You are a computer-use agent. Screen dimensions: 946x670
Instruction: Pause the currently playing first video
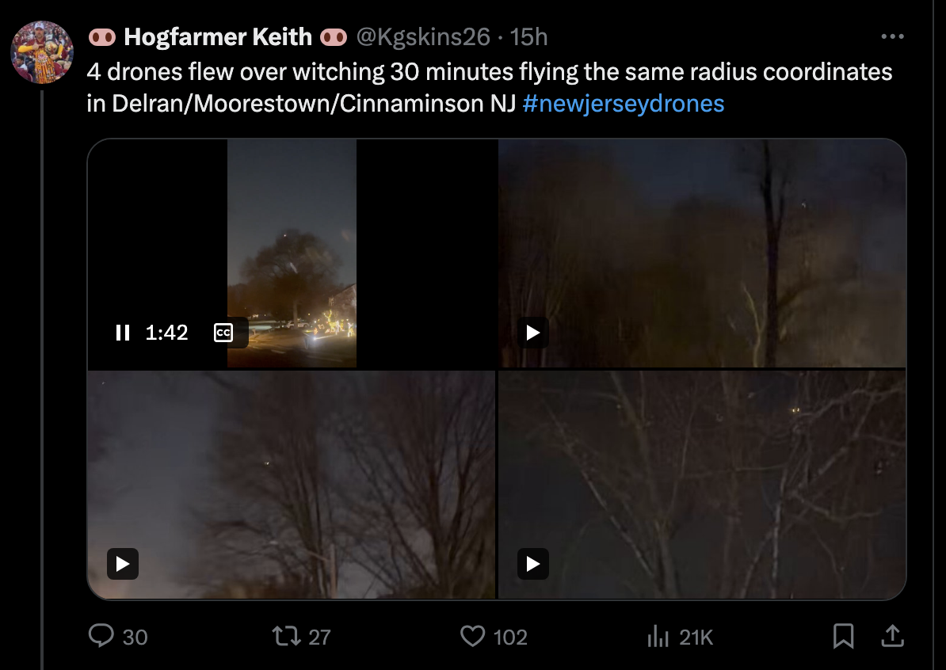(x=123, y=333)
